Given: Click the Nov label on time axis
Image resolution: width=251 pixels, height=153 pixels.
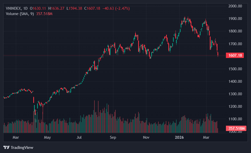Looking at the screenshot, I should pos(146,137).
